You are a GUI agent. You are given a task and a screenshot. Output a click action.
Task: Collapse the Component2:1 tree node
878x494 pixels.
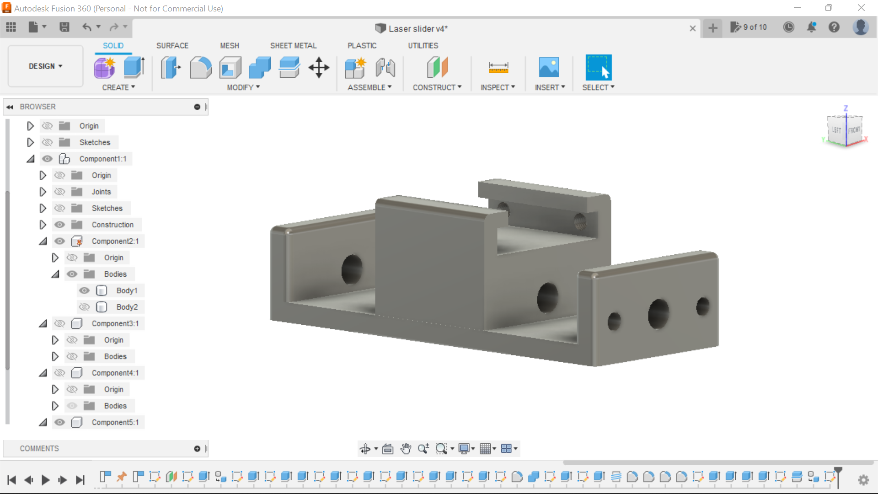tap(43, 241)
